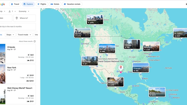The height and width of the screenshot is (105, 187).
Task: Click the Oaxaca map label
Action: click(122, 92)
